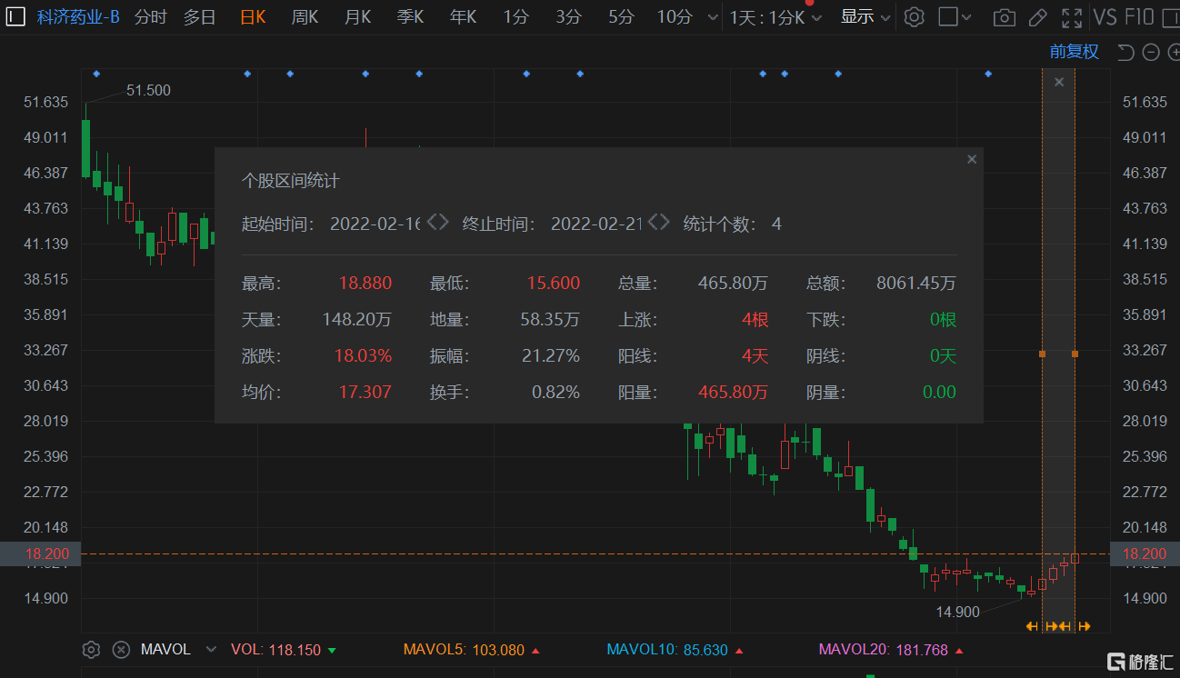Zoom in chart with plus icon
This screenshot has width=1180, height=678.
1173,52
